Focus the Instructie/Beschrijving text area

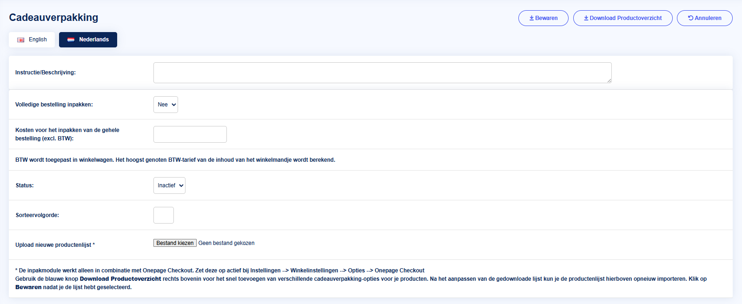click(382, 73)
